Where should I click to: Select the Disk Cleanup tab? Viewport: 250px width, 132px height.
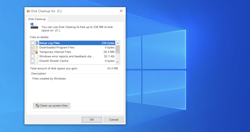click(x=37, y=19)
